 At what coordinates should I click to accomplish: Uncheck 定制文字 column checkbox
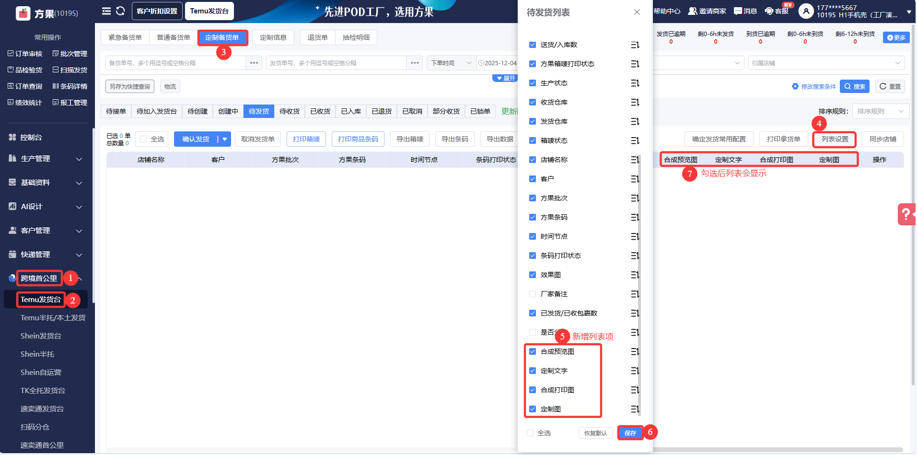pos(533,371)
